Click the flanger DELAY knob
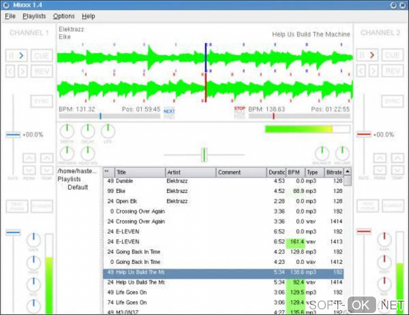 88,131
